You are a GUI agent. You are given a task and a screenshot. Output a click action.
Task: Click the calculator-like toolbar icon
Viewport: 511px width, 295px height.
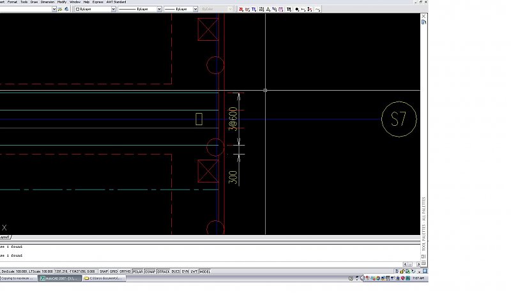(261, 10)
